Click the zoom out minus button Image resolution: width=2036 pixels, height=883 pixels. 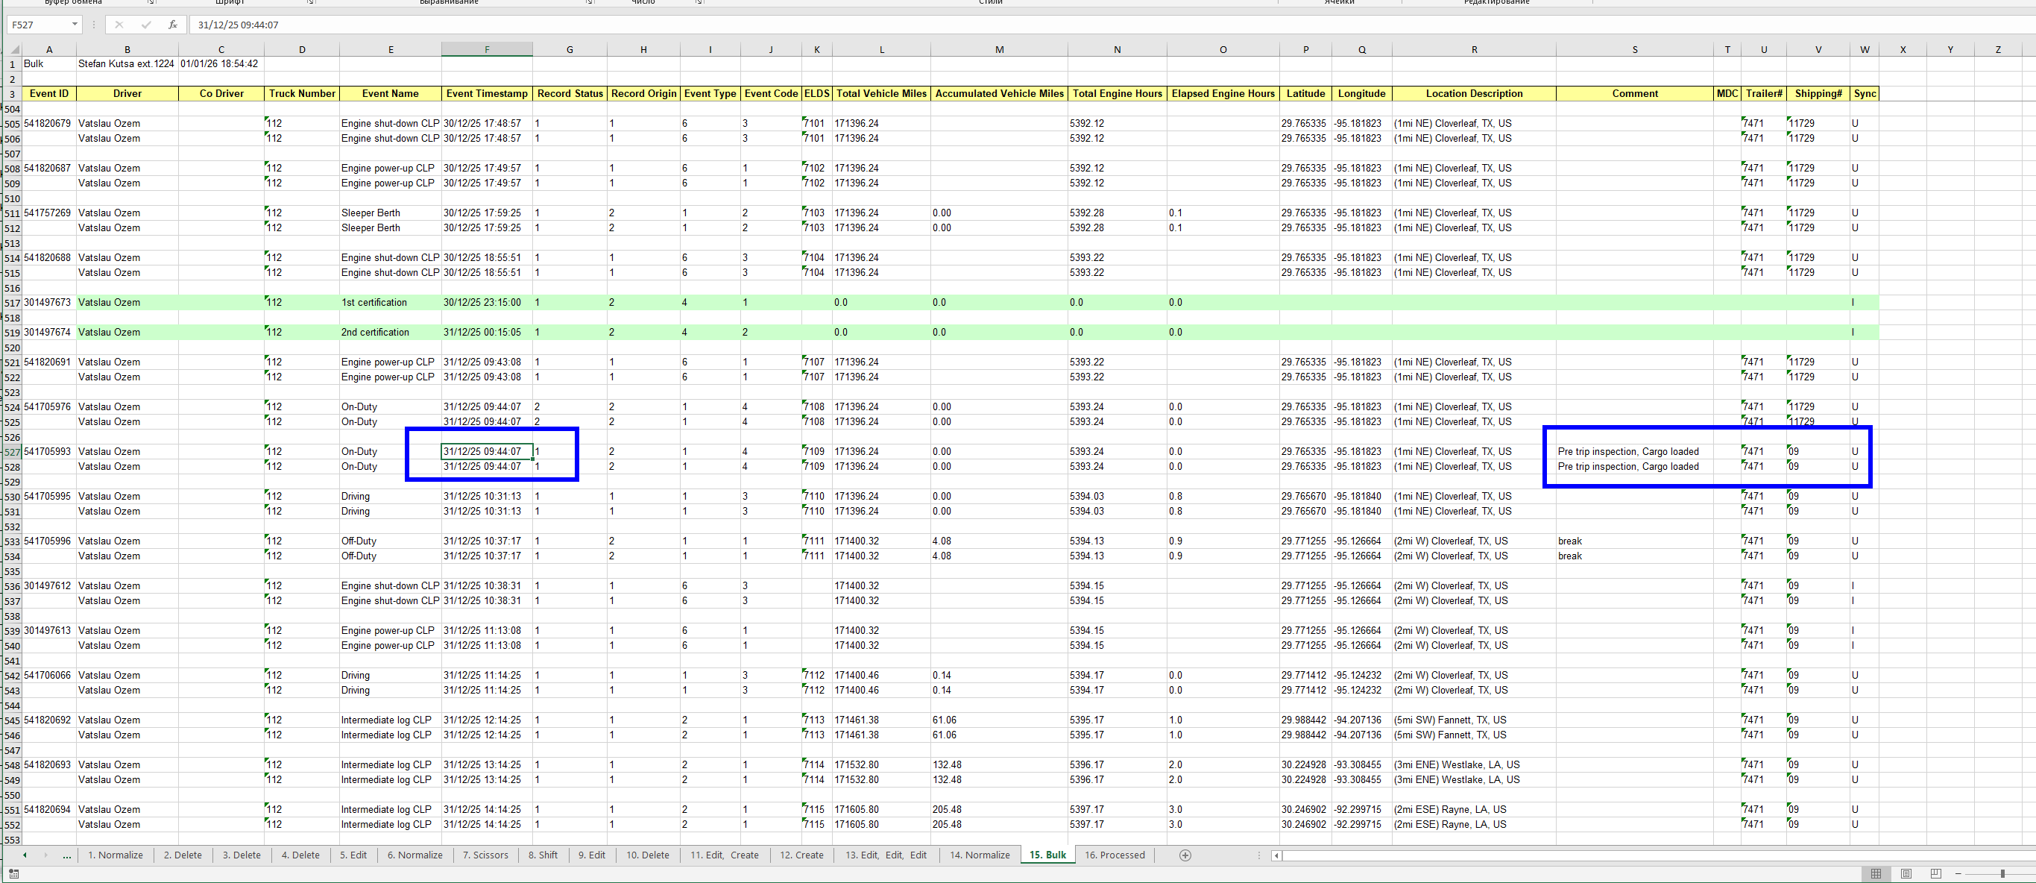point(1958,873)
